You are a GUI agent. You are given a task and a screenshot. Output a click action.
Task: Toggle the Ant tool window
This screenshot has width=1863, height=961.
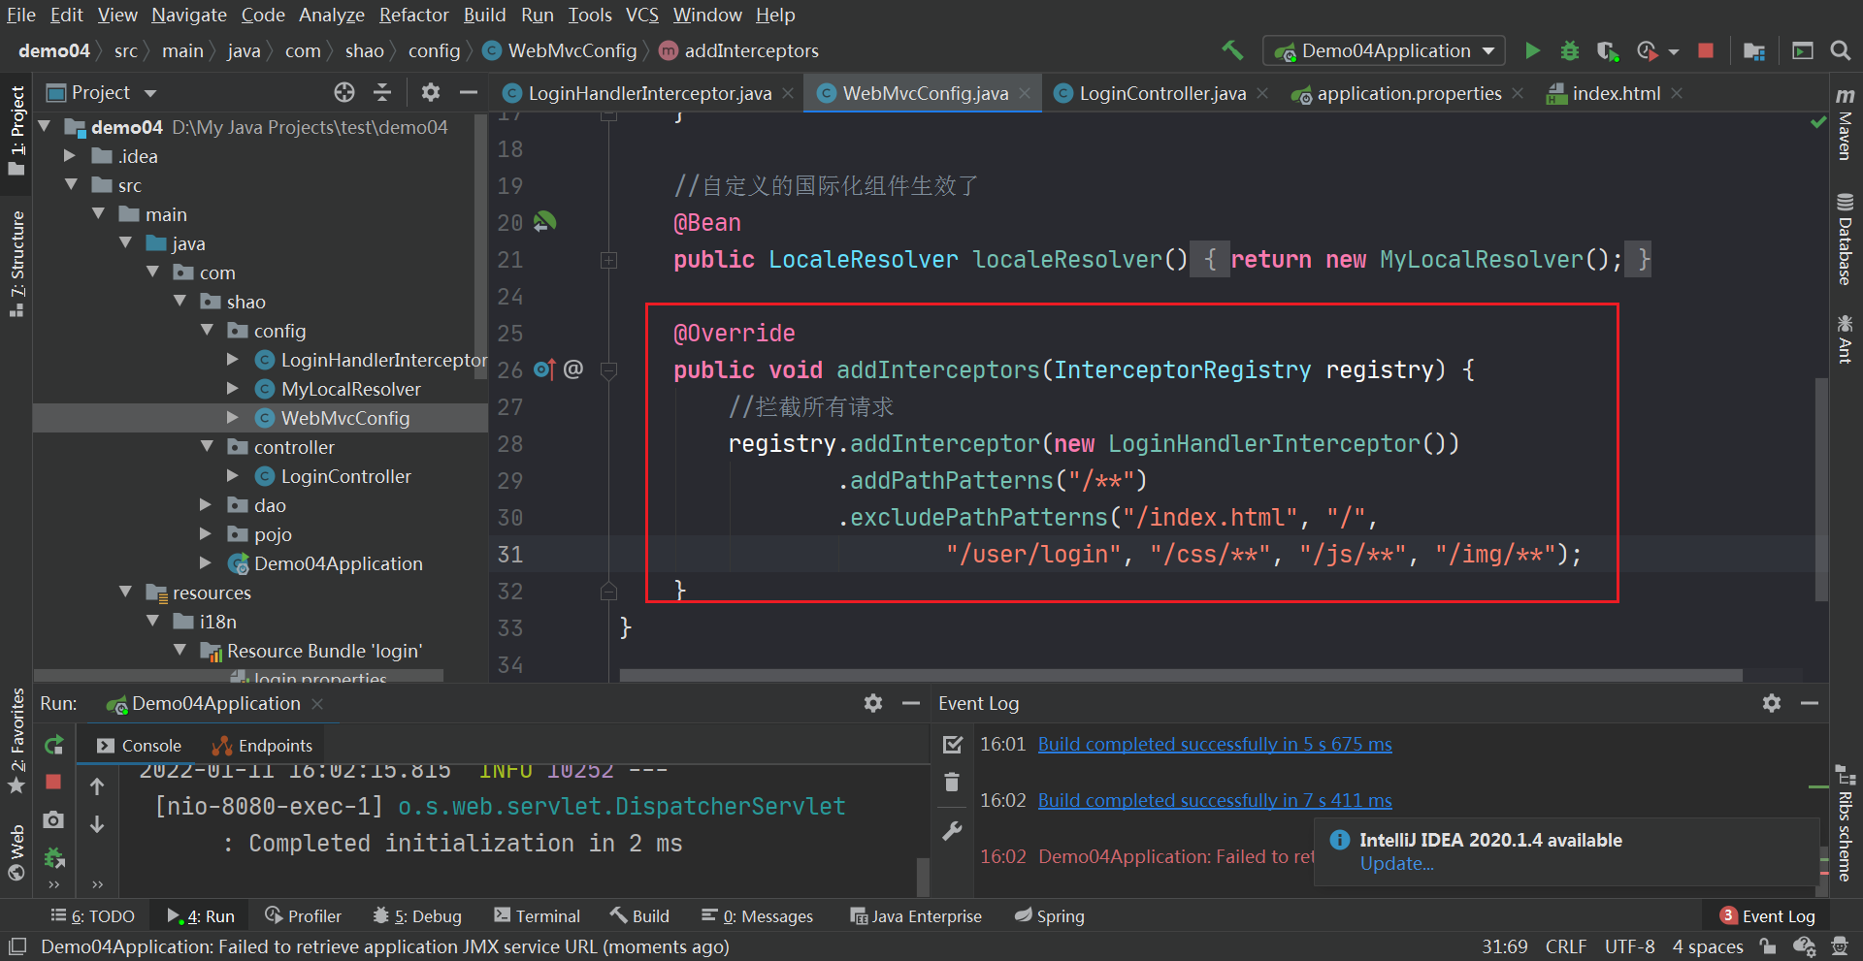coord(1845,338)
